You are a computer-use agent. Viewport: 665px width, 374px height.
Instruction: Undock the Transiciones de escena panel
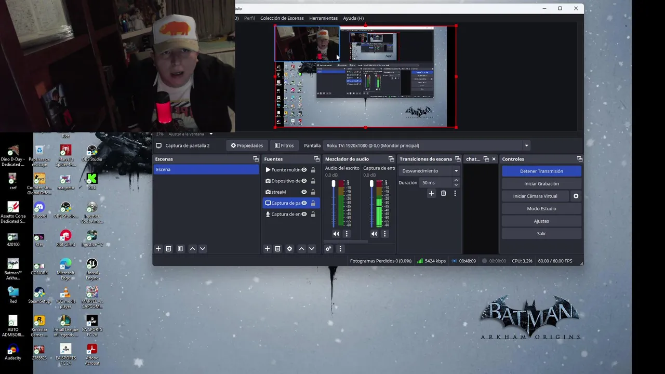(458, 159)
